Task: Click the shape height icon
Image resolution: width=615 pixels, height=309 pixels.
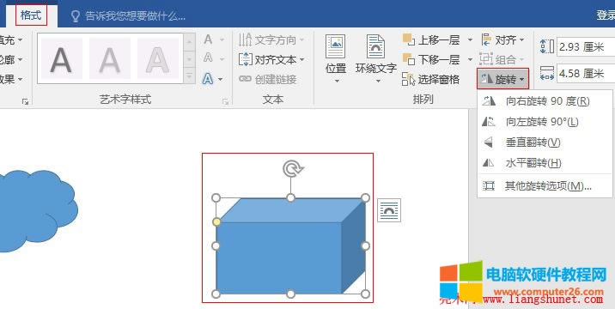Action: (547, 46)
